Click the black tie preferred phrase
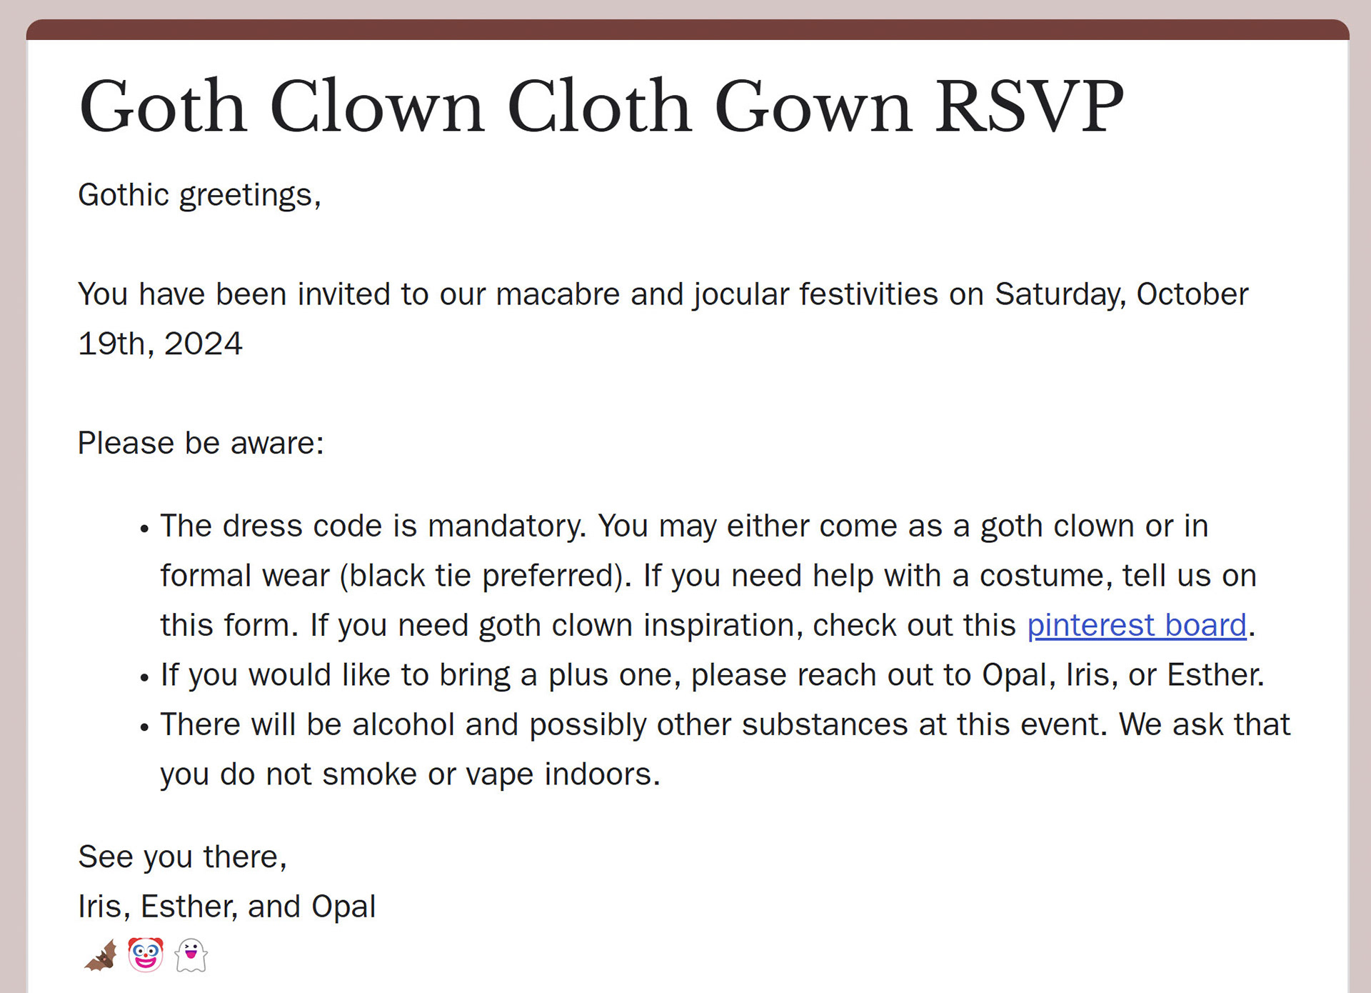 pos(485,576)
